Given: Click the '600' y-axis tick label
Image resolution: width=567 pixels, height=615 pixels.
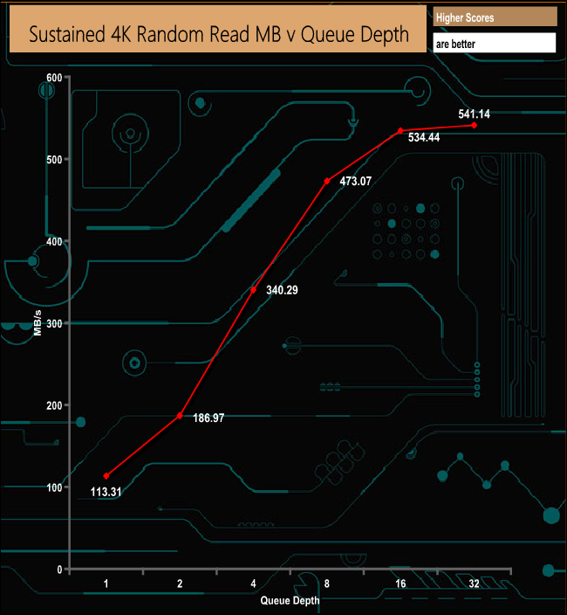Looking at the screenshot, I should click(x=54, y=77).
